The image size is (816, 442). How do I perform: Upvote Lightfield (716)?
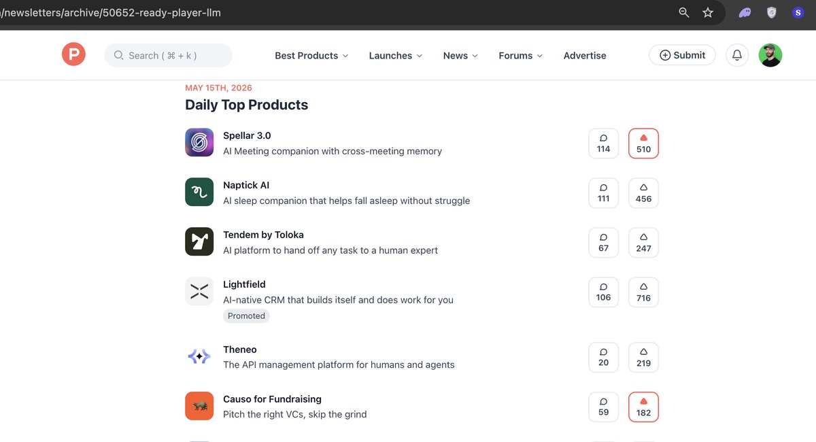644,292
